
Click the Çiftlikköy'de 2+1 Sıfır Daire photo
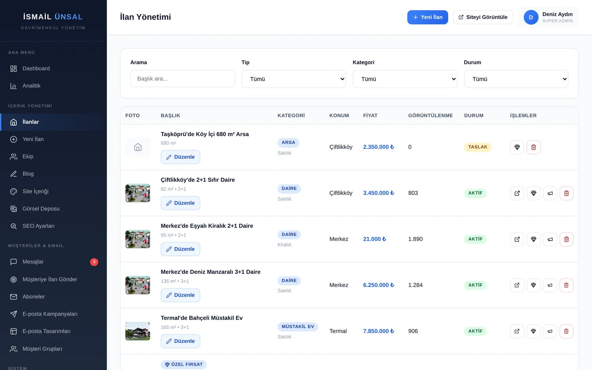pyautogui.click(x=138, y=193)
